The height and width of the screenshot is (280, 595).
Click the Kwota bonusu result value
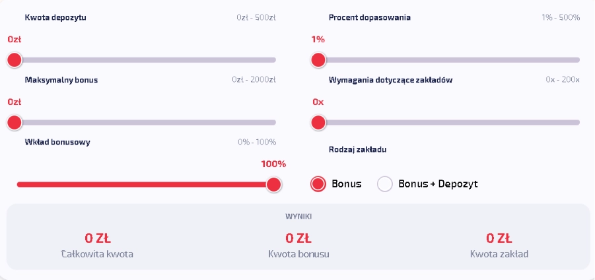(298, 238)
